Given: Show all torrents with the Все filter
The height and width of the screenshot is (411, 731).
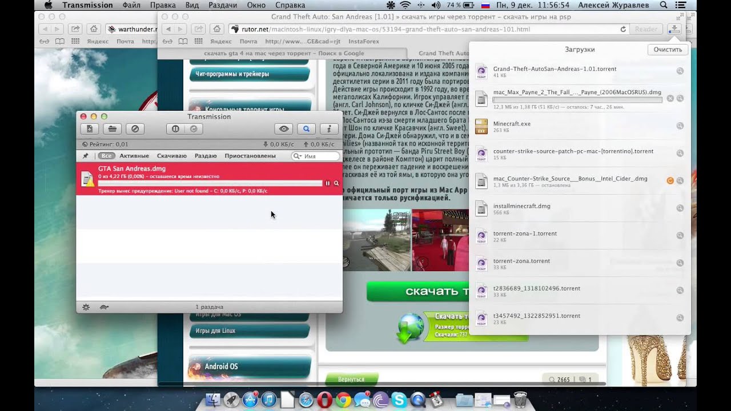Looking at the screenshot, I should pos(106,156).
